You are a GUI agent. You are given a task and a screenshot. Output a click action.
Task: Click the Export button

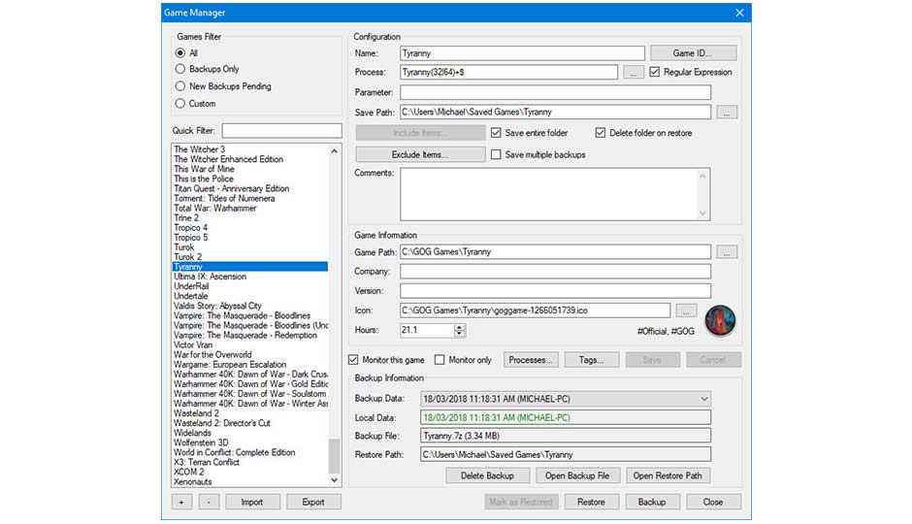(313, 502)
